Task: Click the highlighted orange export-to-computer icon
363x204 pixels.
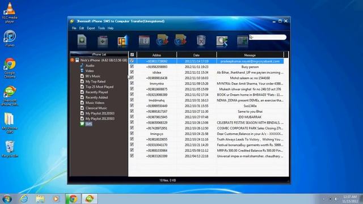Action: point(123,41)
